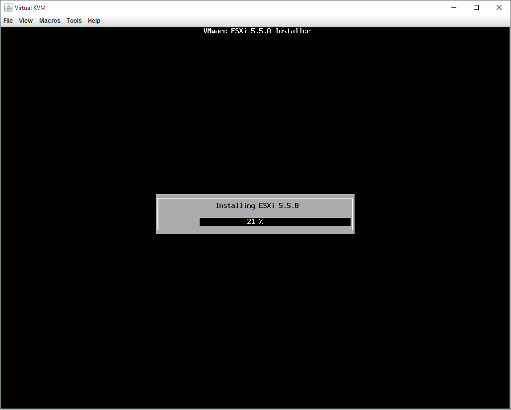
Task: Click the Java icon in the title bar
Action: pos(8,7)
